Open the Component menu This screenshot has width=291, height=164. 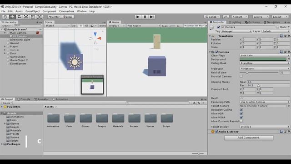click(x=50, y=11)
